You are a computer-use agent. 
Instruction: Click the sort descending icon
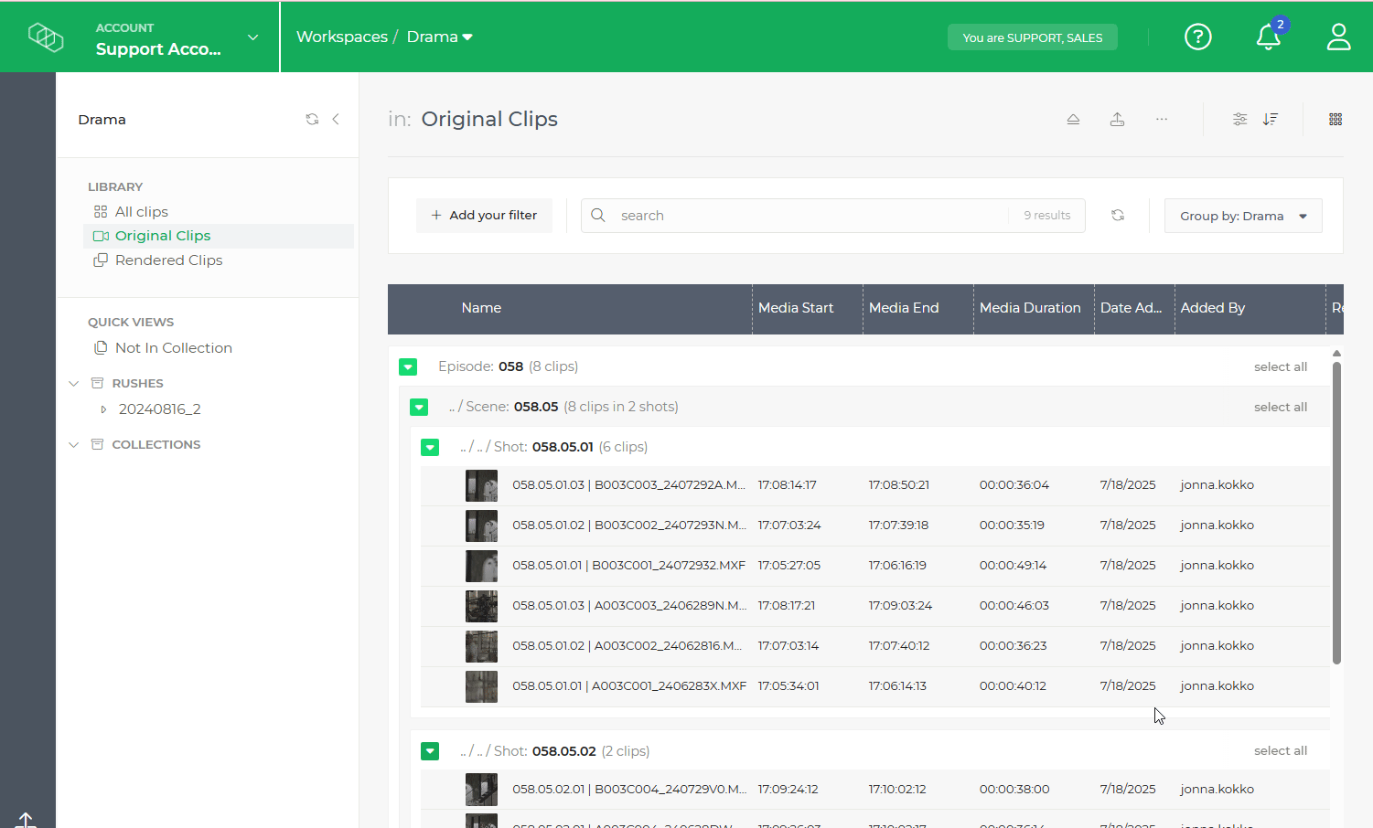(x=1271, y=119)
